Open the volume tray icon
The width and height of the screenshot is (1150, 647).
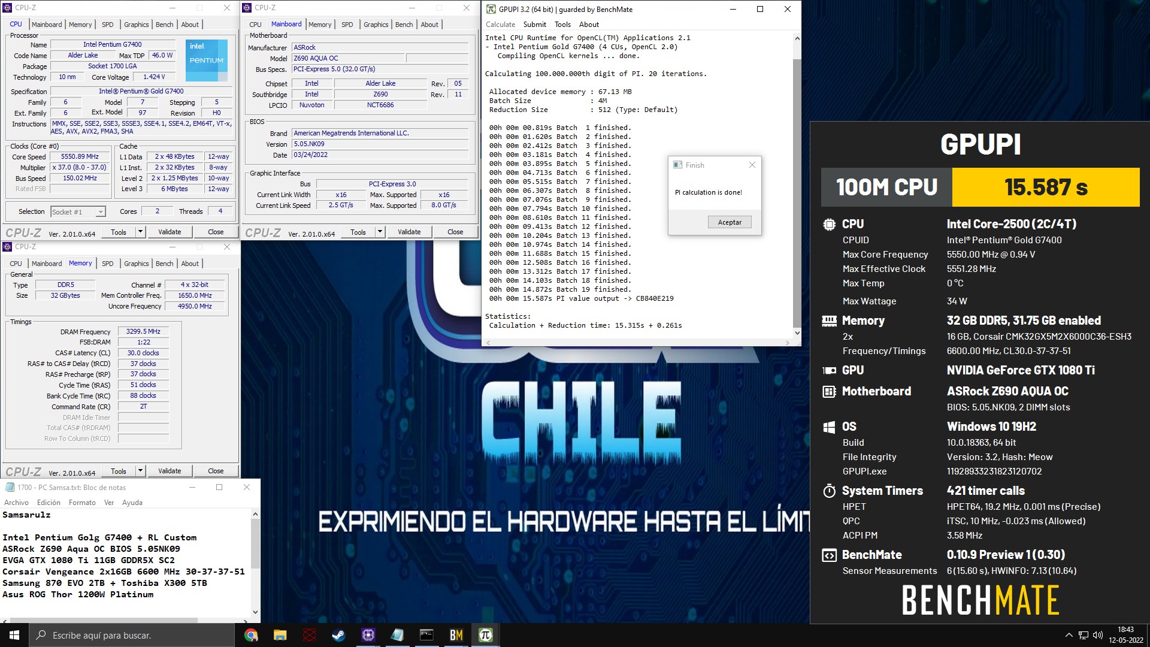click(1098, 635)
